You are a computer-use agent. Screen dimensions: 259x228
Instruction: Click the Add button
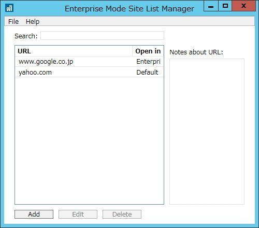[x=34, y=214]
